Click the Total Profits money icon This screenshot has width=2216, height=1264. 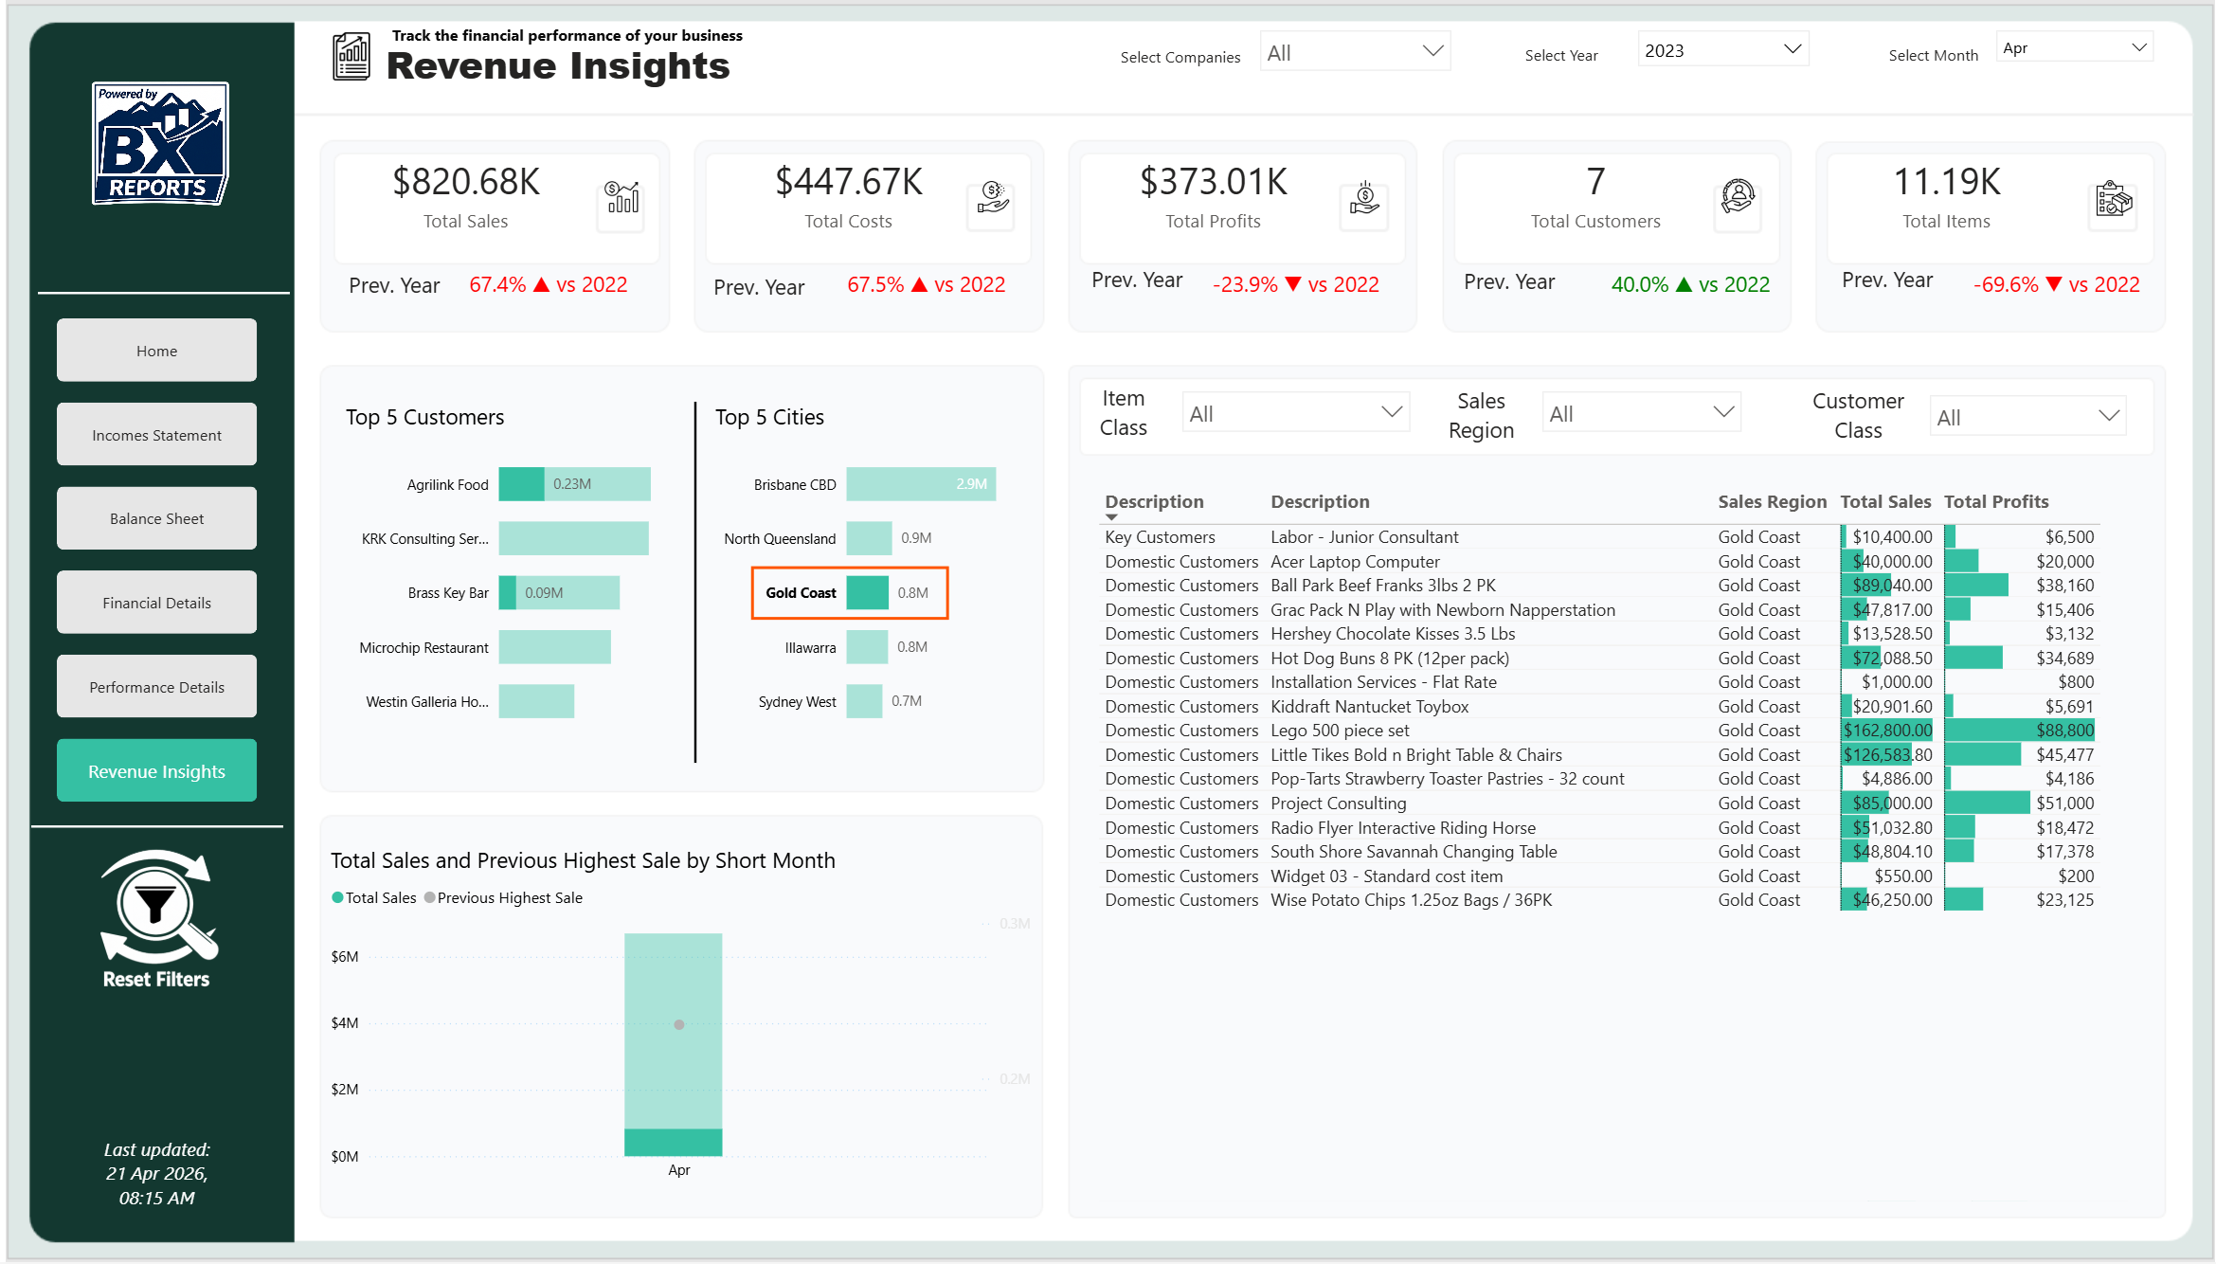tap(1364, 198)
